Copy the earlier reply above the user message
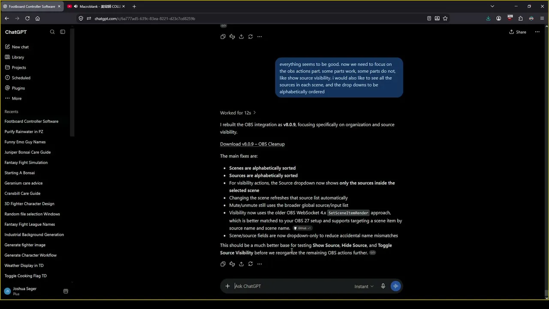This screenshot has height=309, width=549. coord(223,36)
